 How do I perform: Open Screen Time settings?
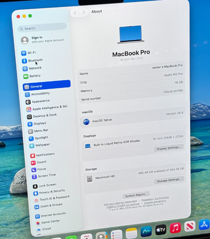[44, 176]
